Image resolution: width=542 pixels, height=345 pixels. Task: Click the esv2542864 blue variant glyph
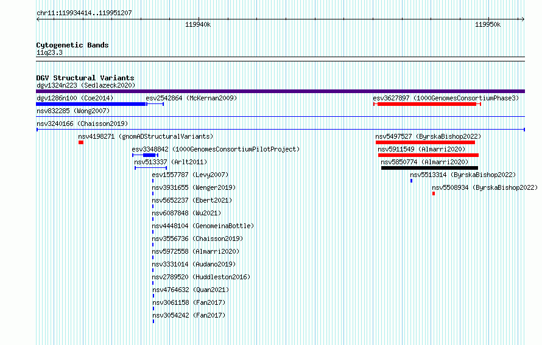(x=155, y=104)
